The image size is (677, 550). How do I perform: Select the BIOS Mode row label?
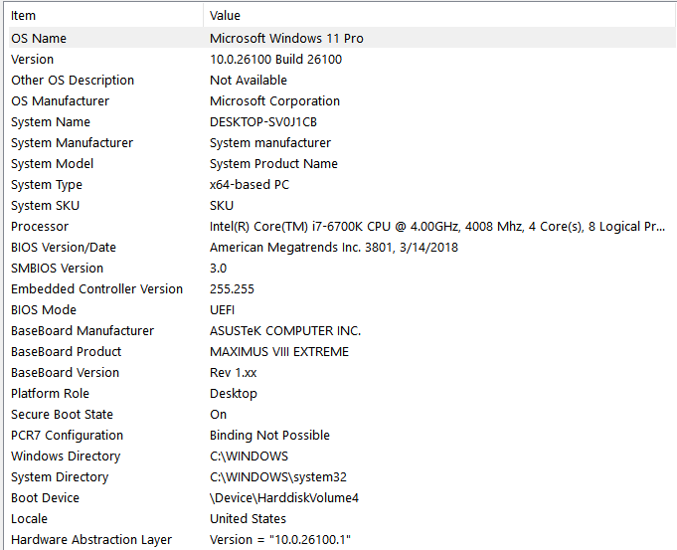pyautogui.click(x=43, y=309)
